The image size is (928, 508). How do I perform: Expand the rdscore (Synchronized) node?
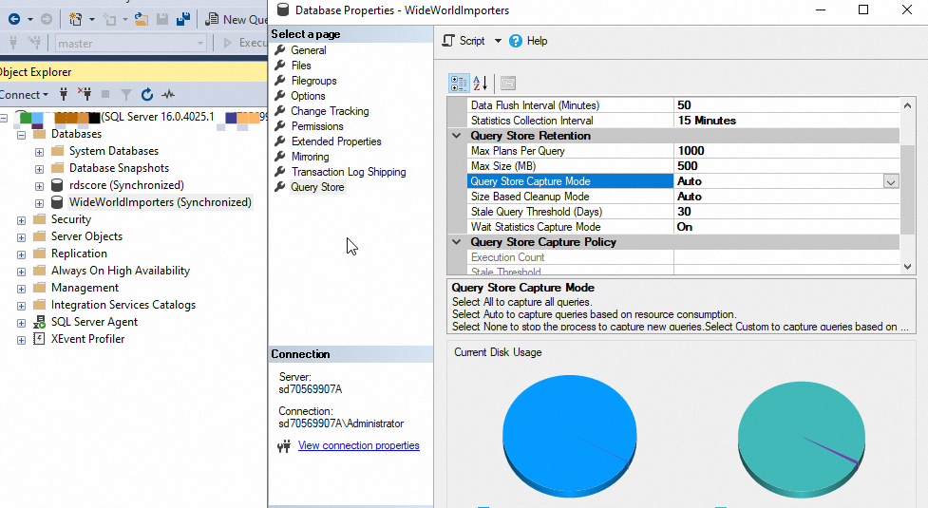[39, 186]
